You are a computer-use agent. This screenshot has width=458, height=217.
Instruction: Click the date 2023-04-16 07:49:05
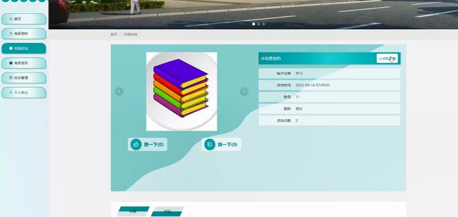(x=312, y=85)
